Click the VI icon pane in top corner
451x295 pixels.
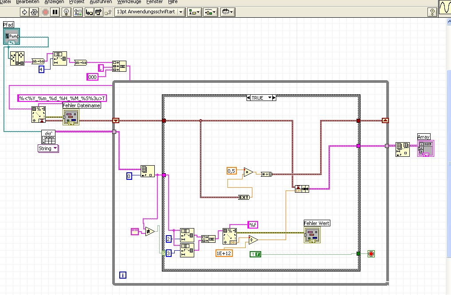click(445, 8)
